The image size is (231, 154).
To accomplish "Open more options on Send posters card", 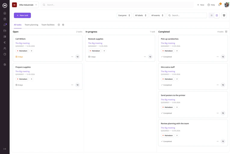I will (217, 113).
